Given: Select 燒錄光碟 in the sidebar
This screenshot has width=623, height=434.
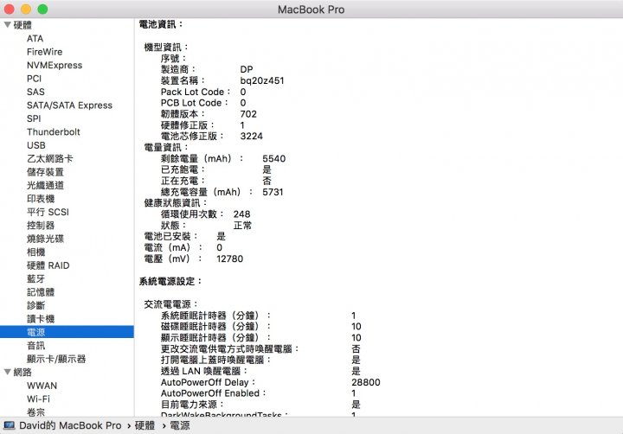Looking at the screenshot, I should (45, 239).
